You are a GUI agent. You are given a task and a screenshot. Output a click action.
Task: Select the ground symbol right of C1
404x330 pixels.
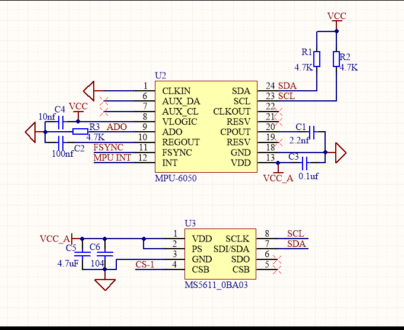click(x=341, y=153)
